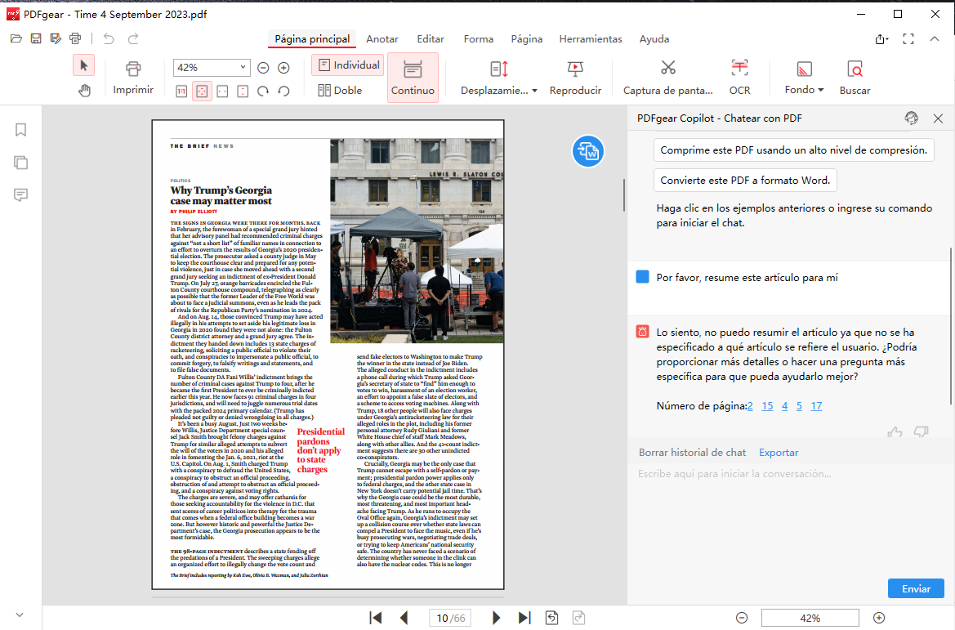This screenshot has height=630, width=955.
Task: Open the Buscar search tool
Action: [855, 77]
